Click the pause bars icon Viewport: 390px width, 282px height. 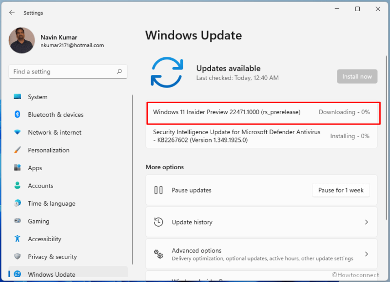pyautogui.click(x=158, y=190)
